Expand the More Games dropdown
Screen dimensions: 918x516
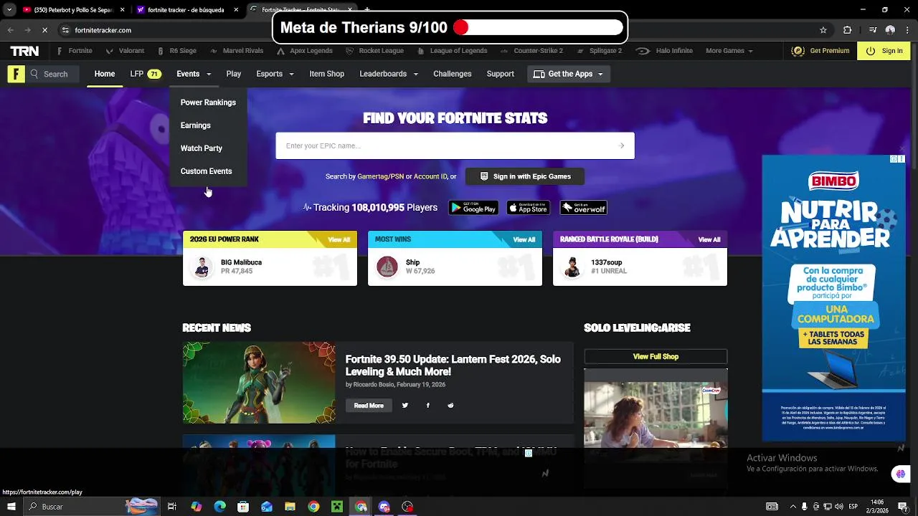[x=729, y=51]
